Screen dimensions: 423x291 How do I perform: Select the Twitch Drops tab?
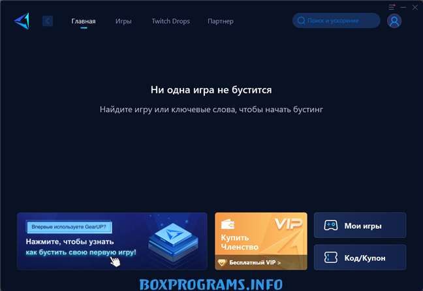170,21
